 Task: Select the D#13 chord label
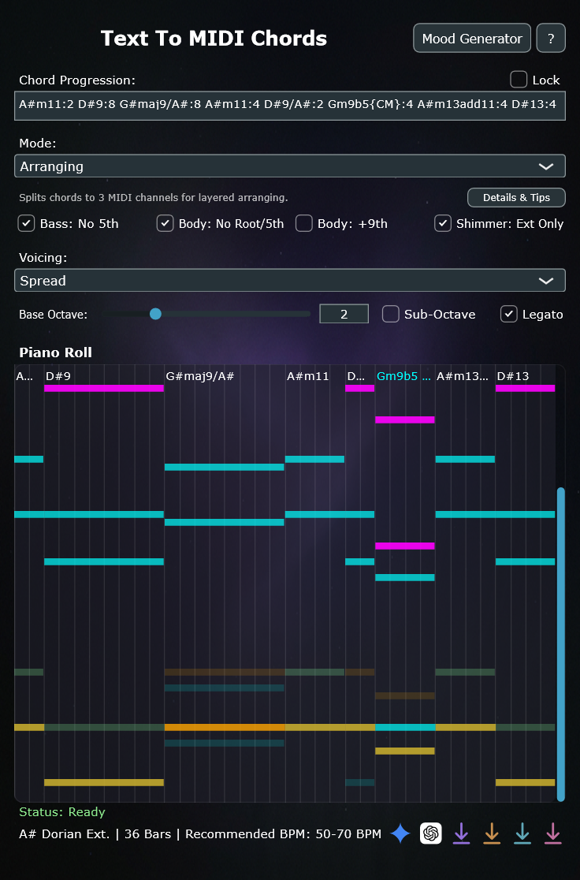coord(513,376)
